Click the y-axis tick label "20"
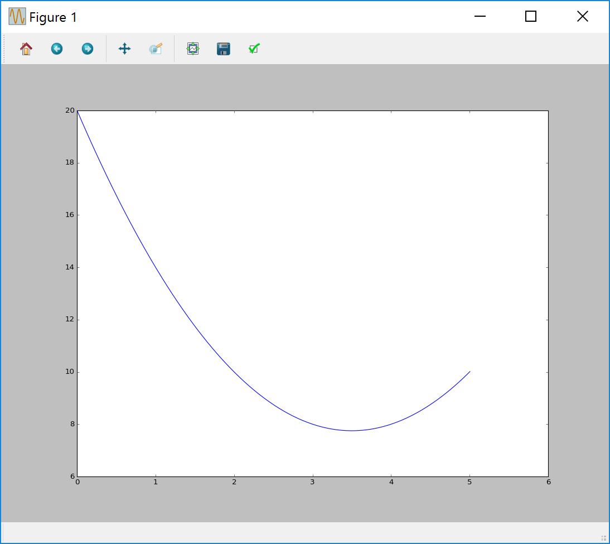 click(x=70, y=110)
